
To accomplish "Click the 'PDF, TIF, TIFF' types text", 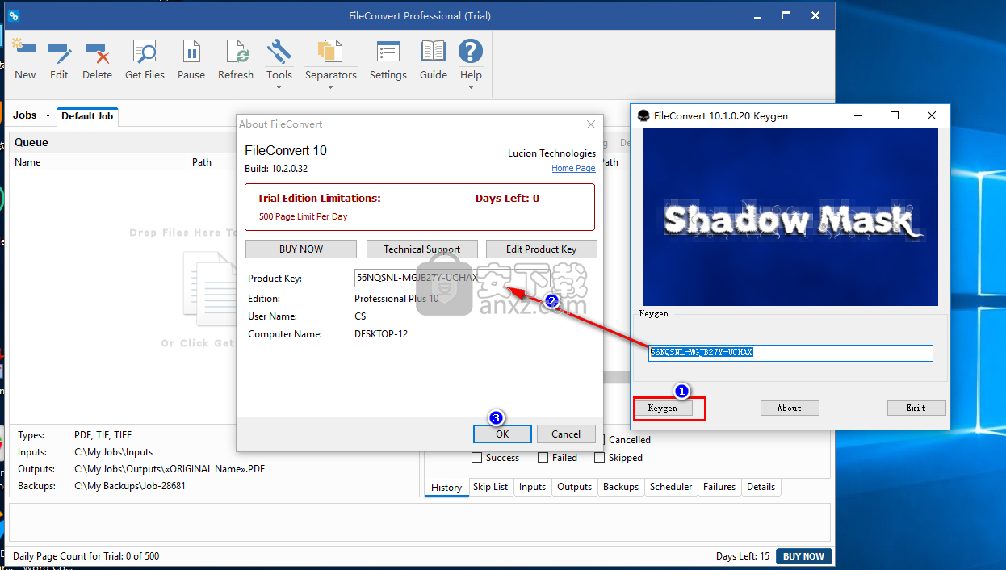I will pyautogui.click(x=103, y=435).
